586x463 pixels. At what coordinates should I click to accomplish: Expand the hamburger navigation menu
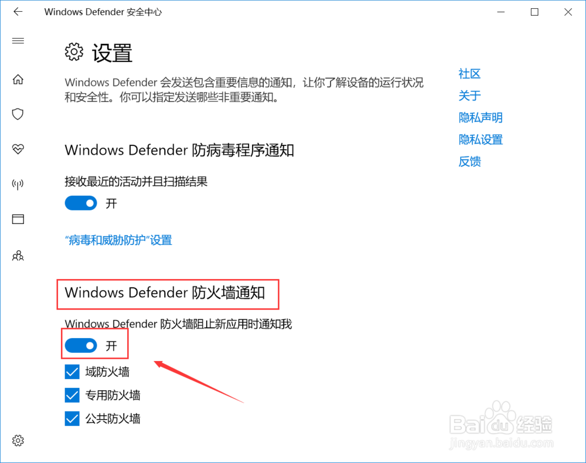18,40
